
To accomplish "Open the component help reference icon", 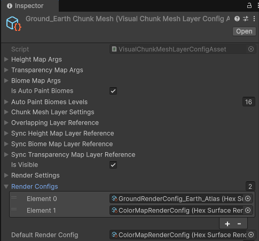I will tap(237, 19).
